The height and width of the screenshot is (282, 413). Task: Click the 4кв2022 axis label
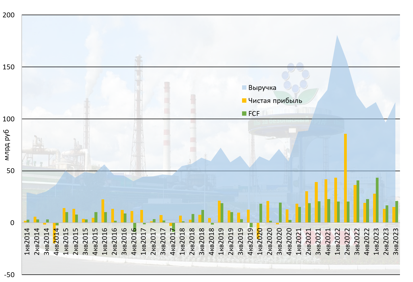(x=366, y=241)
